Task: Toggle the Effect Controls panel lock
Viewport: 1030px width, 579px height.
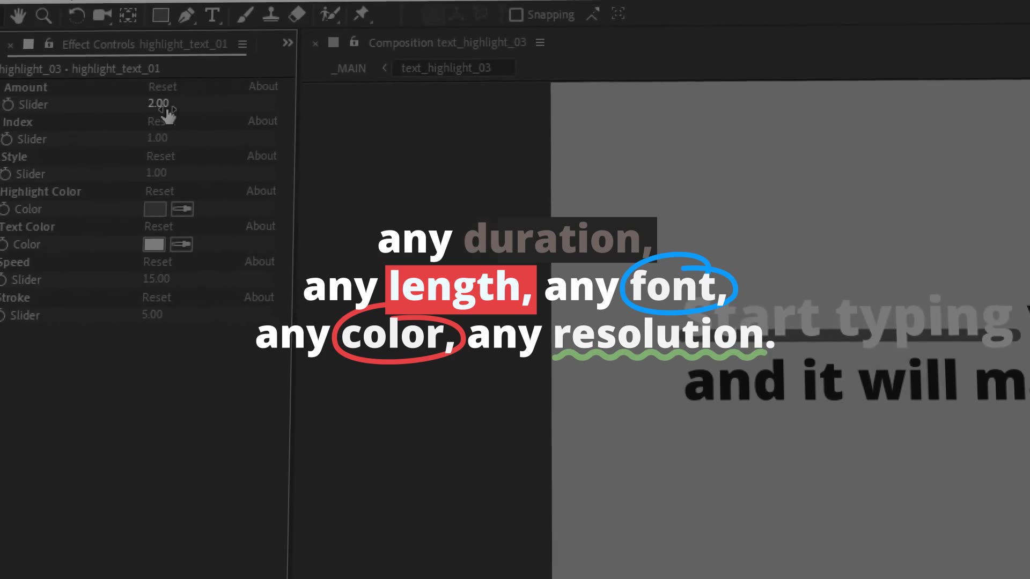Action: click(49, 43)
